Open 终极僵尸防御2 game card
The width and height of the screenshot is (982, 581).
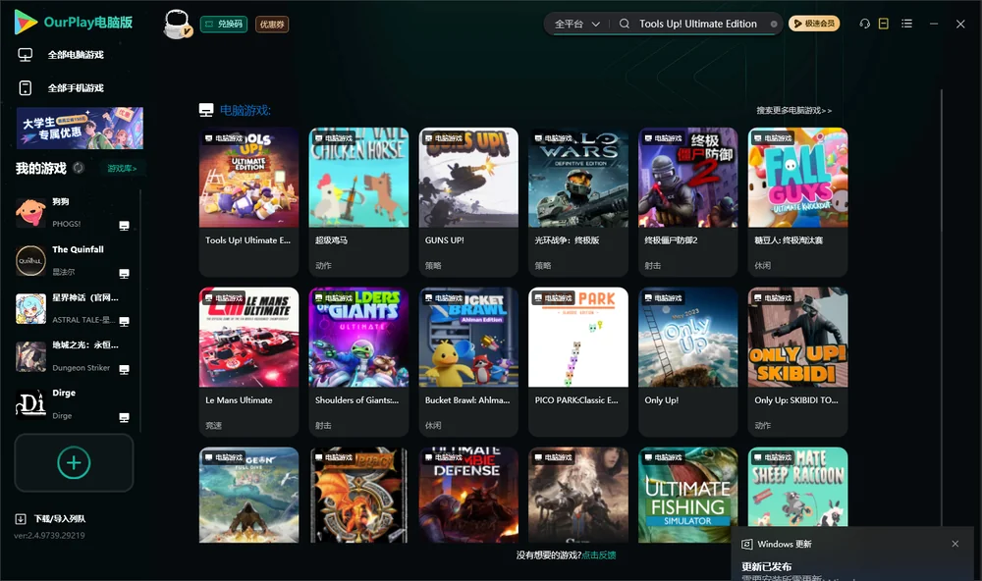pos(687,201)
